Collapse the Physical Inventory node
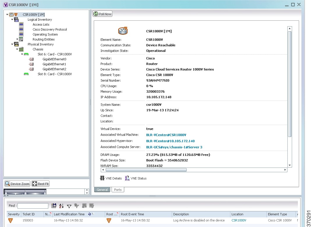 12,44
